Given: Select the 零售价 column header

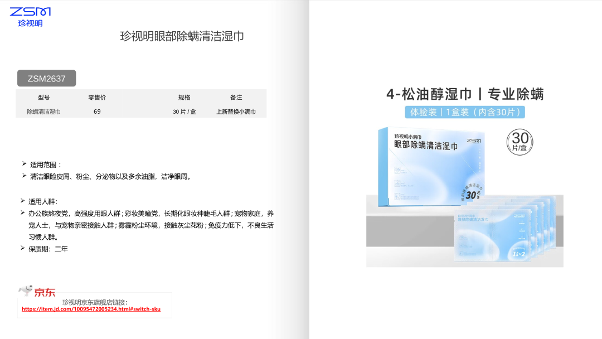Looking at the screenshot, I should (x=97, y=97).
